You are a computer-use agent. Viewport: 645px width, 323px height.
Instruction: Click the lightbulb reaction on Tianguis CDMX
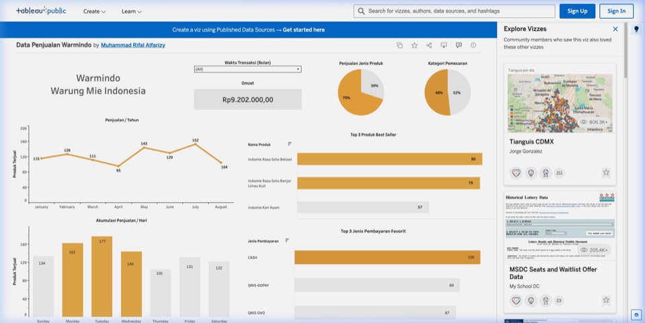(531, 173)
